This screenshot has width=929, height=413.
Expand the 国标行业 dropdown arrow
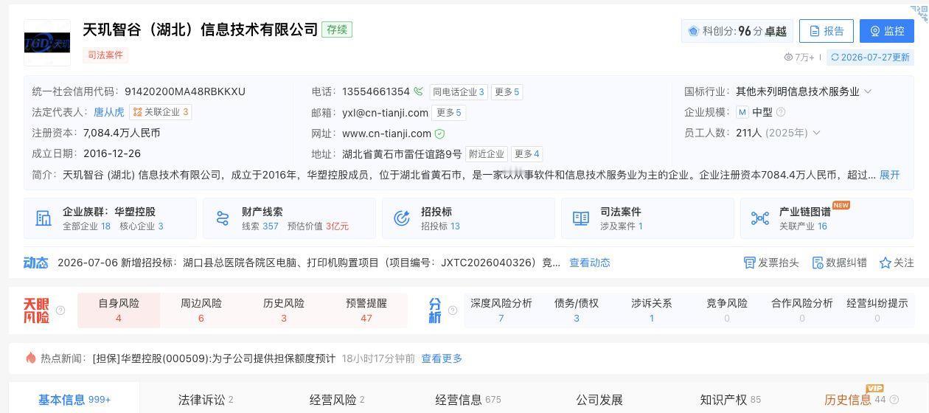coord(868,91)
